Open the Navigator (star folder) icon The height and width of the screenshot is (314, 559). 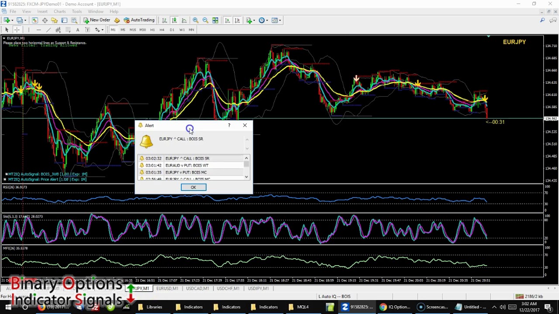(55, 20)
